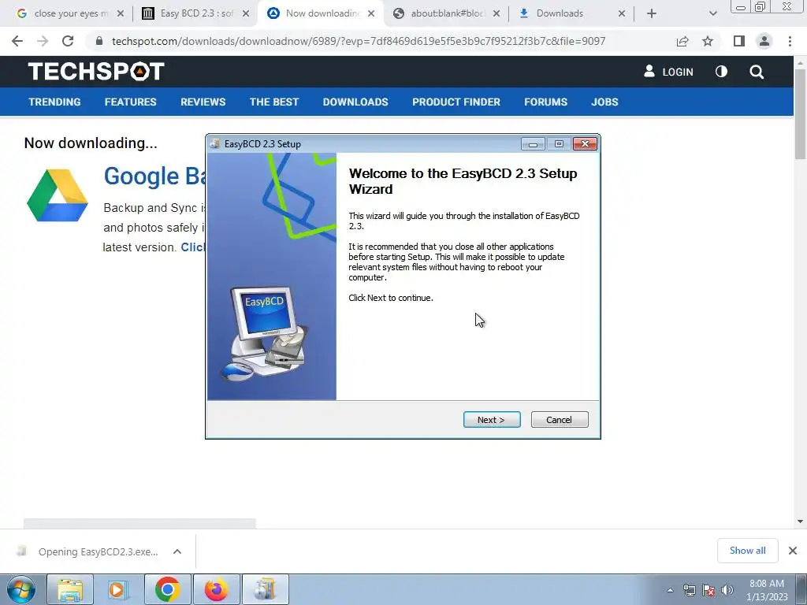Reload the TechSpot page
Viewport: 807px width, 605px height.
click(x=68, y=41)
